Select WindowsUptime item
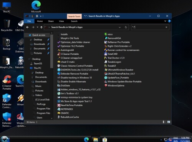 [114, 86]
